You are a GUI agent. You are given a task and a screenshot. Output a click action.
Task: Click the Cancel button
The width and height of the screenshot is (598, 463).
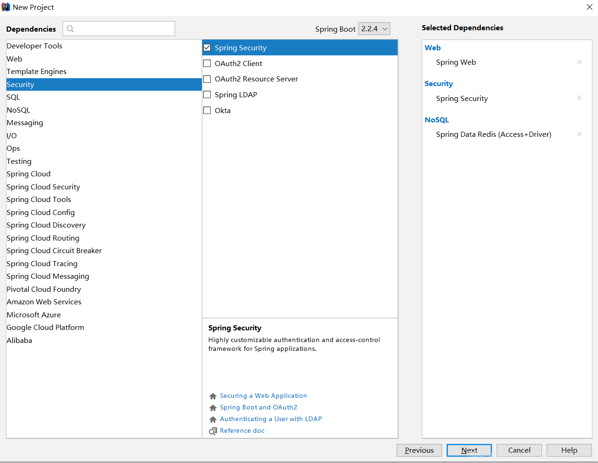[x=519, y=450]
